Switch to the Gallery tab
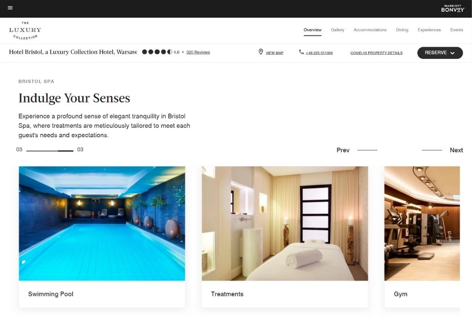472x330 pixels. tap(337, 30)
